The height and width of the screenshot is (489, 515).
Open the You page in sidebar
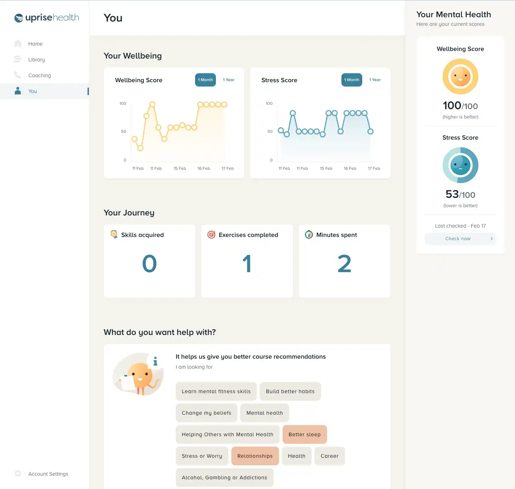33,91
